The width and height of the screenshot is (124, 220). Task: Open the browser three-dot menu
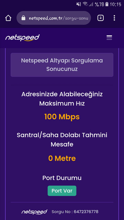point(114,18)
